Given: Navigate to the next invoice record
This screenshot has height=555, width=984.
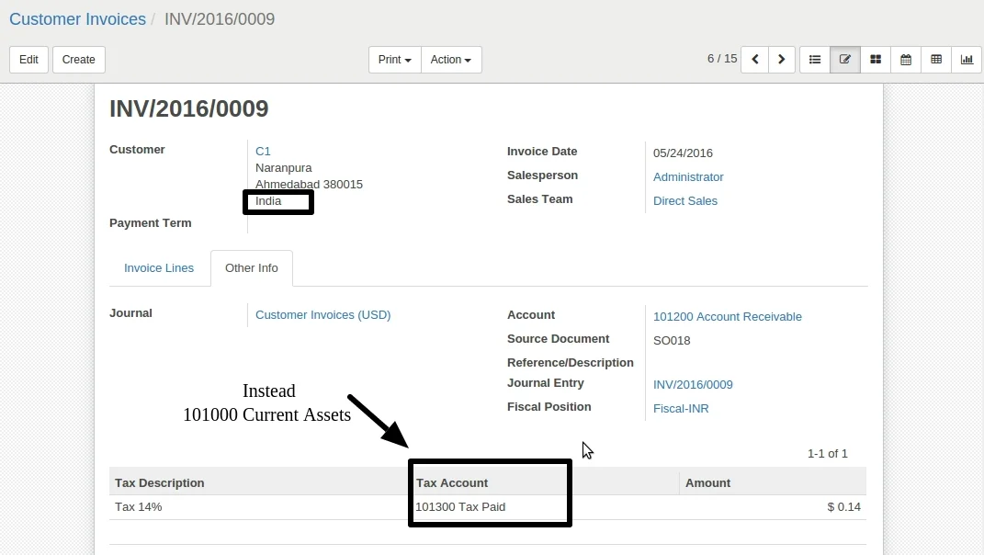Looking at the screenshot, I should (x=781, y=59).
